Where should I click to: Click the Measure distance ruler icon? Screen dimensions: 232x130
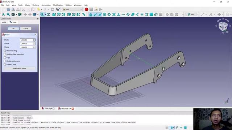[x=84, y=14]
